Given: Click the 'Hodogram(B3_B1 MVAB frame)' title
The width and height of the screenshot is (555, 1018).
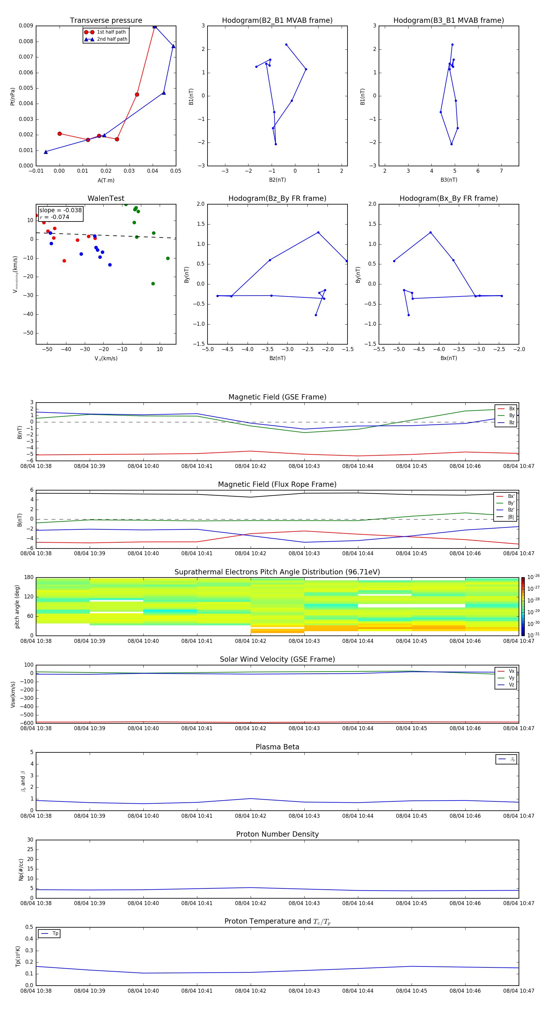Looking at the screenshot, I should point(449,20).
